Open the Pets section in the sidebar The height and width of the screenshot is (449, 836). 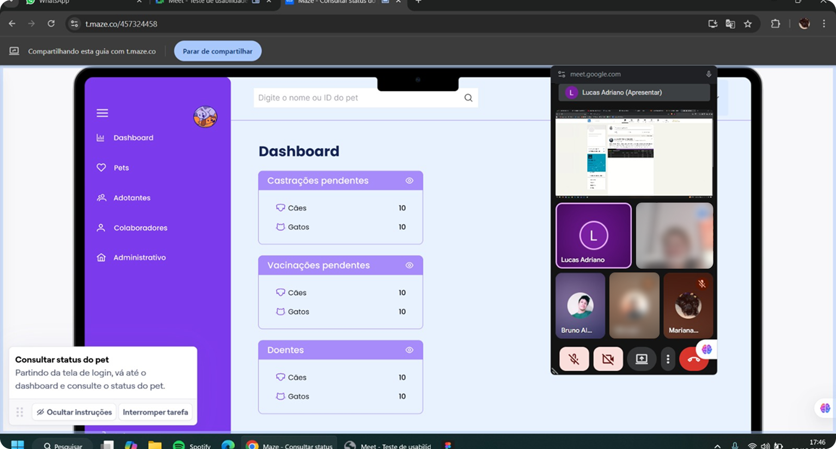(121, 167)
